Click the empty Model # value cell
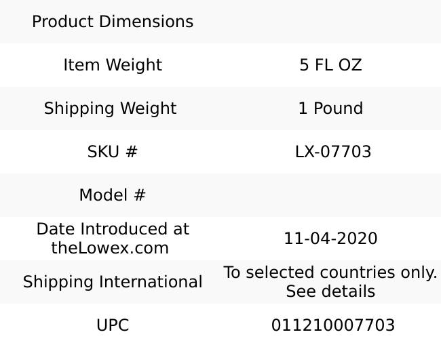Viewport: 441px width, 347px height. tap(330, 195)
